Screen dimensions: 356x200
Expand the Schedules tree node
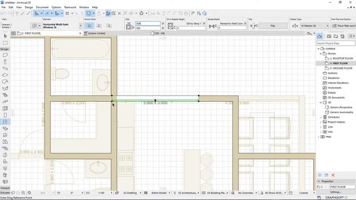(320, 117)
